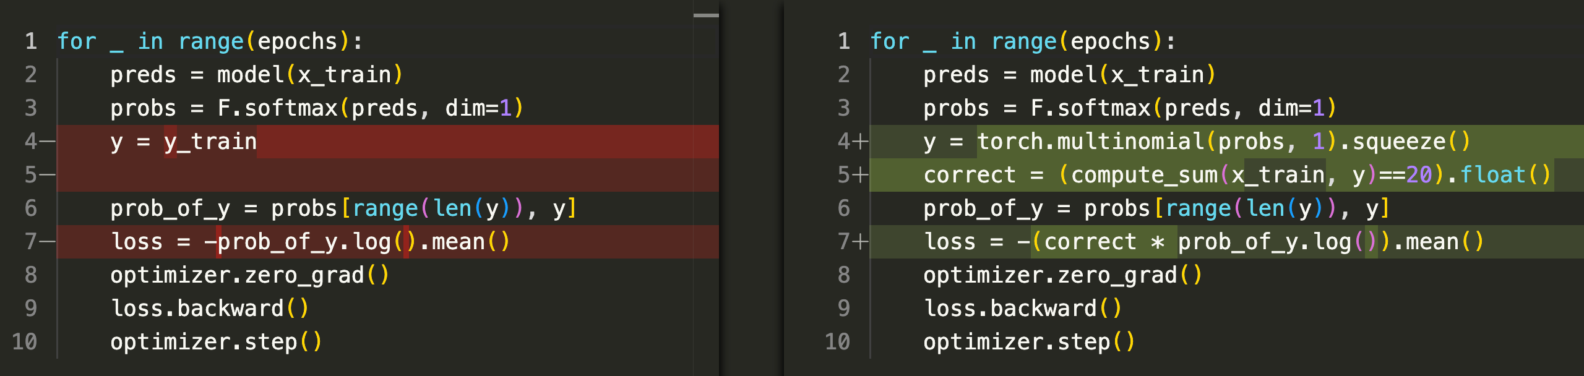Click optimizer.step in the left pane
Viewport: 1584px width, 376px height.
(x=204, y=342)
